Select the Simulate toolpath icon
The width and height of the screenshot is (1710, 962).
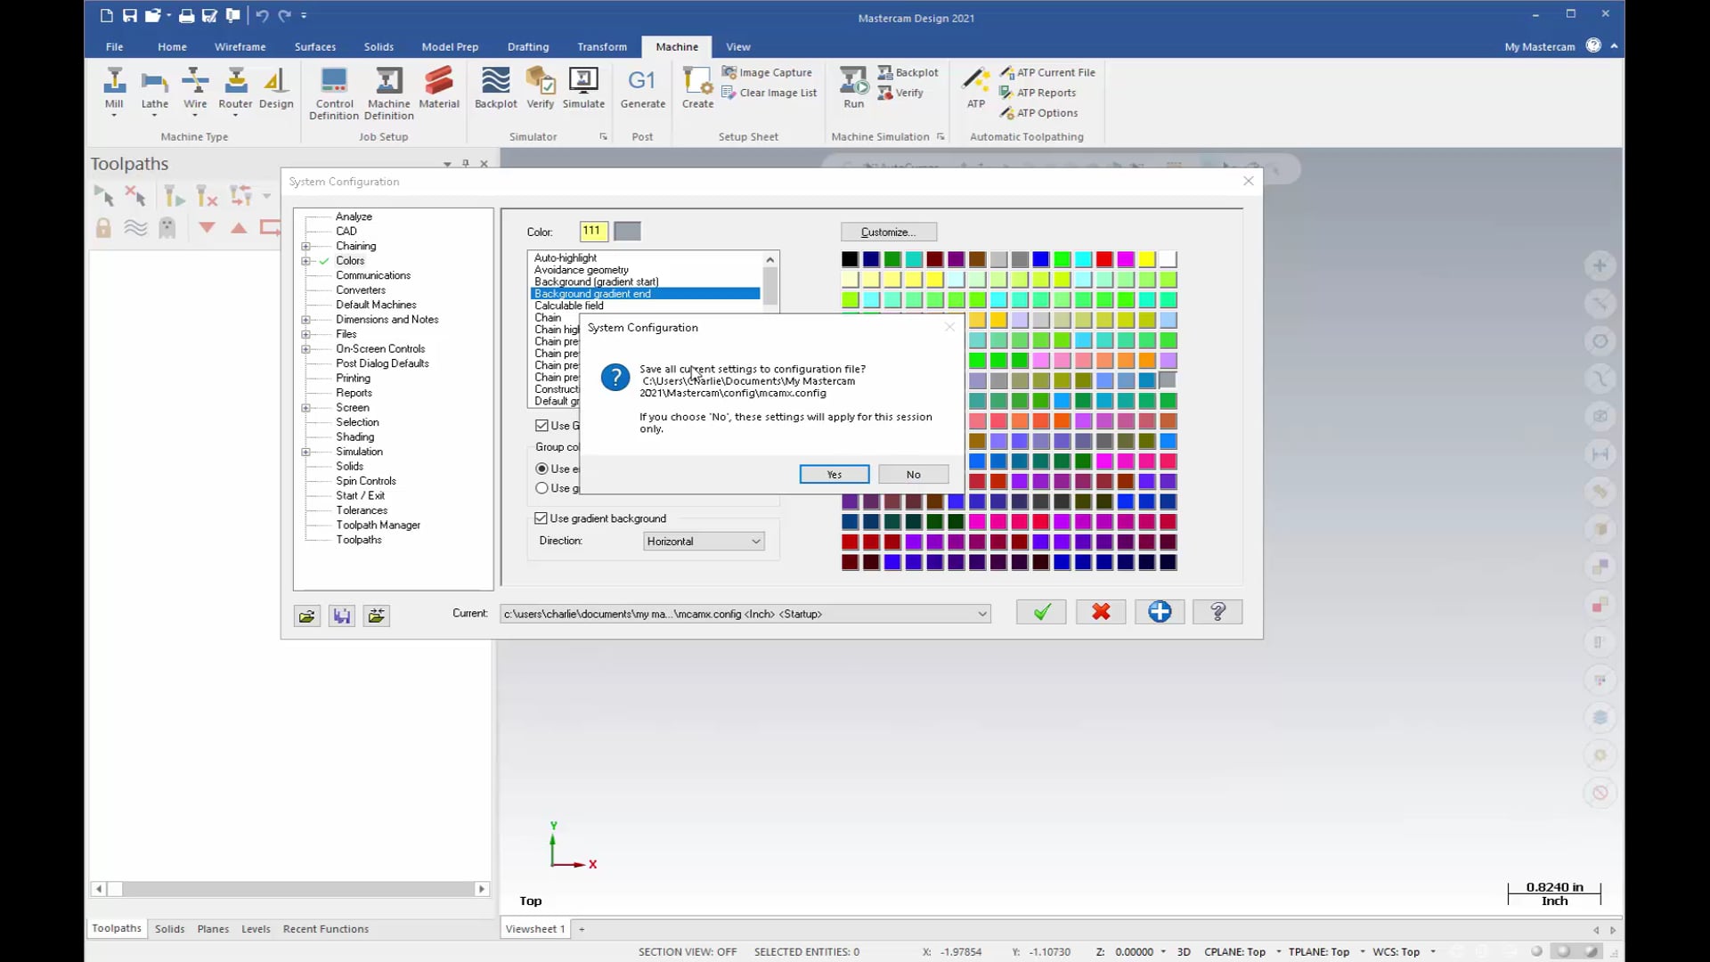[x=582, y=88]
